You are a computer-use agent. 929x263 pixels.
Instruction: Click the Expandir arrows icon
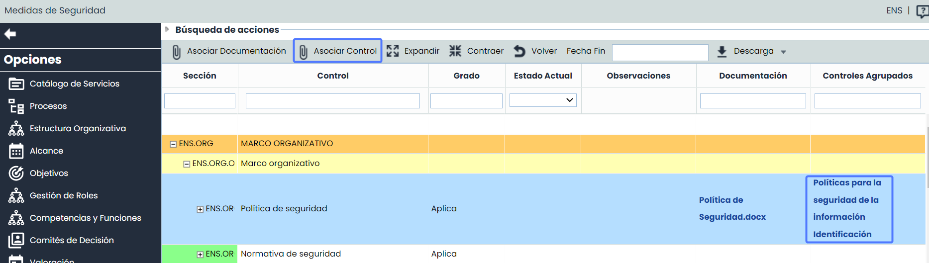tap(393, 51)
